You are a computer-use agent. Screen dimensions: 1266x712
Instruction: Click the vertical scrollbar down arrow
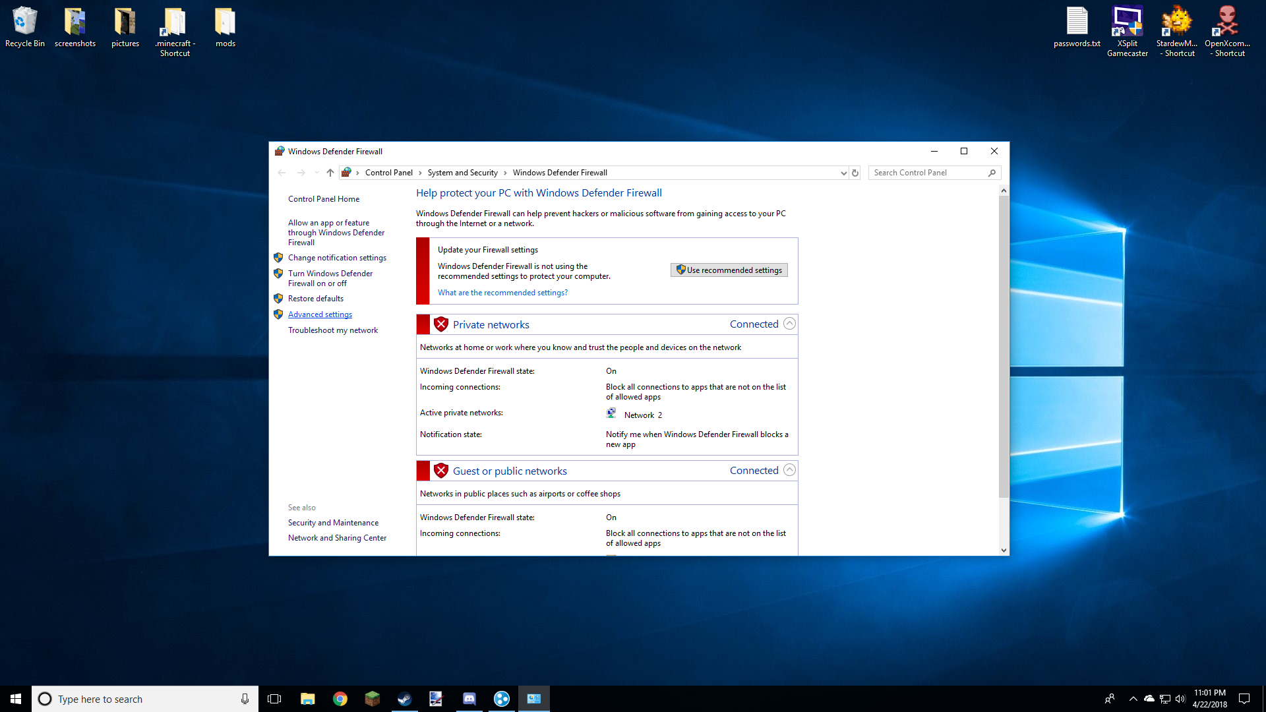point(1004,550)
